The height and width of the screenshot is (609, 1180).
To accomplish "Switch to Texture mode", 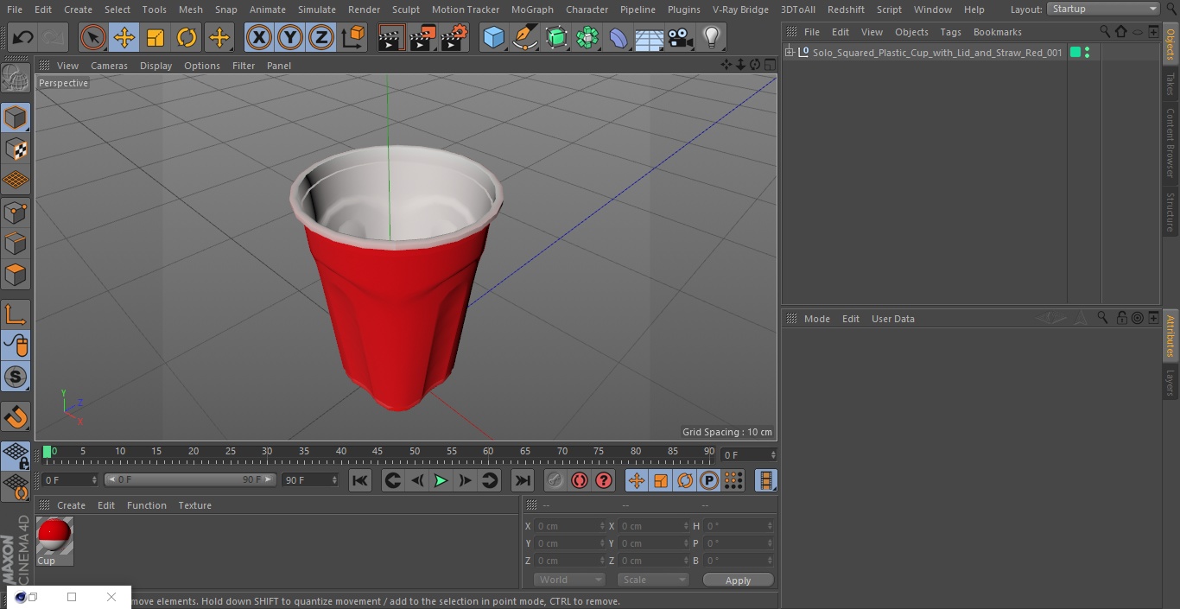I will point(16,149).
